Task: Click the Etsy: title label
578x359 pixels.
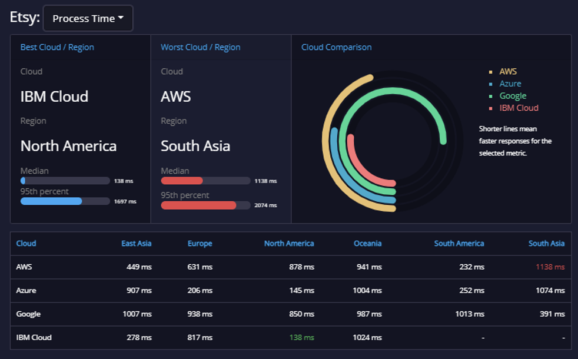Action: tap(25, 17)
